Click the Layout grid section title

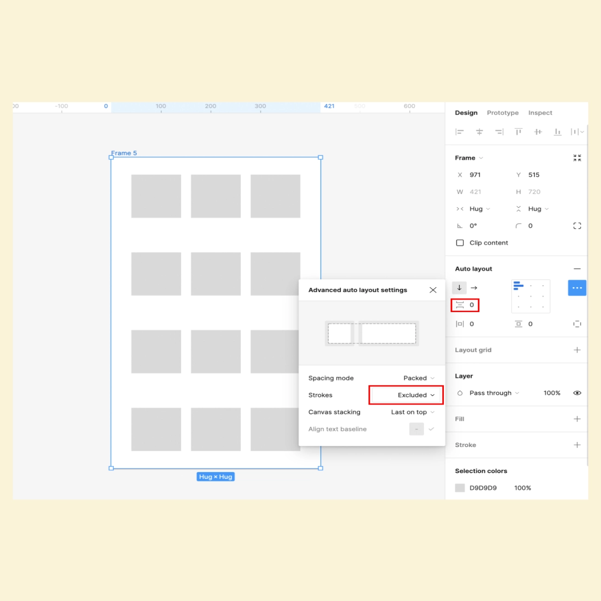473,350
